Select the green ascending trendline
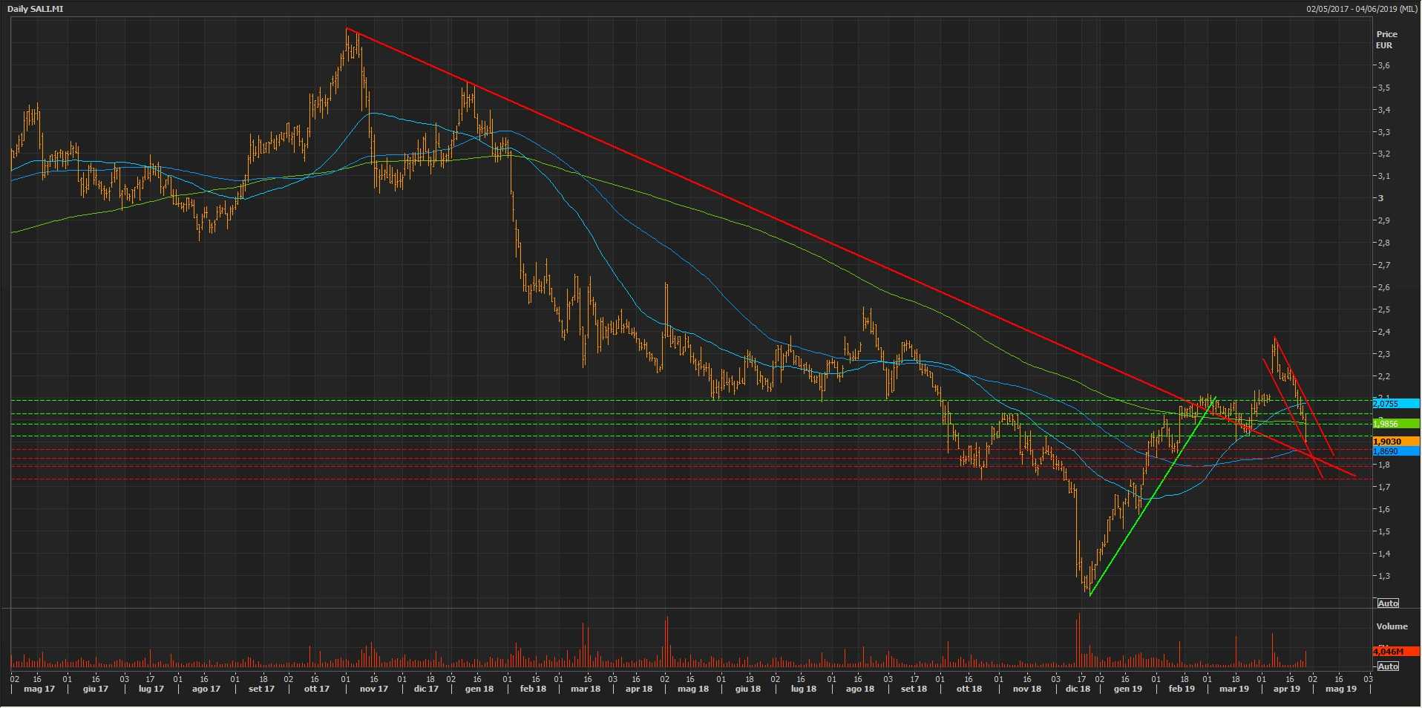This screenshot has width=1422, height=708. 1150,497
